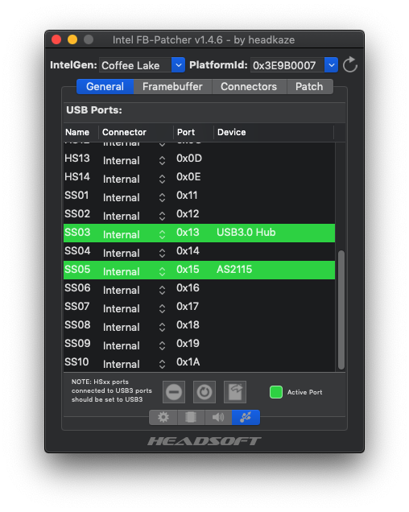Click the USB ports list scrollbar

[341, 310]
